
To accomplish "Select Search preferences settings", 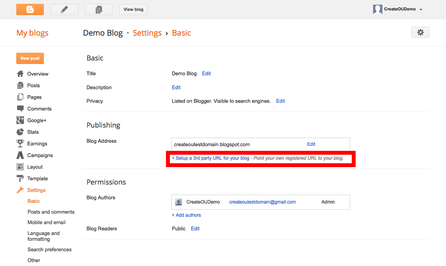I will pyautogui.click(x=50, y=250).
